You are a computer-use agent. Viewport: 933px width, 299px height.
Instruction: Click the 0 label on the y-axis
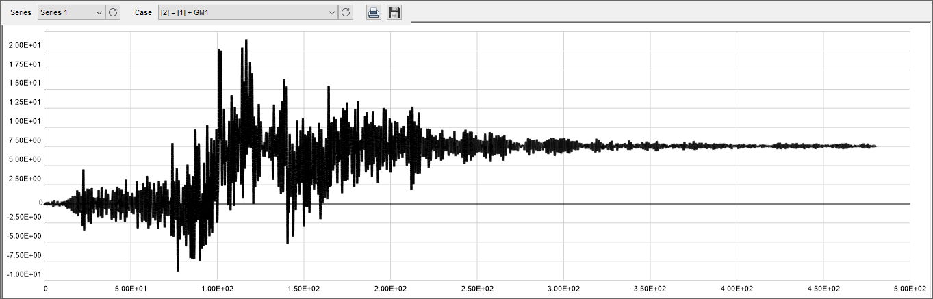tap(40, 203)
